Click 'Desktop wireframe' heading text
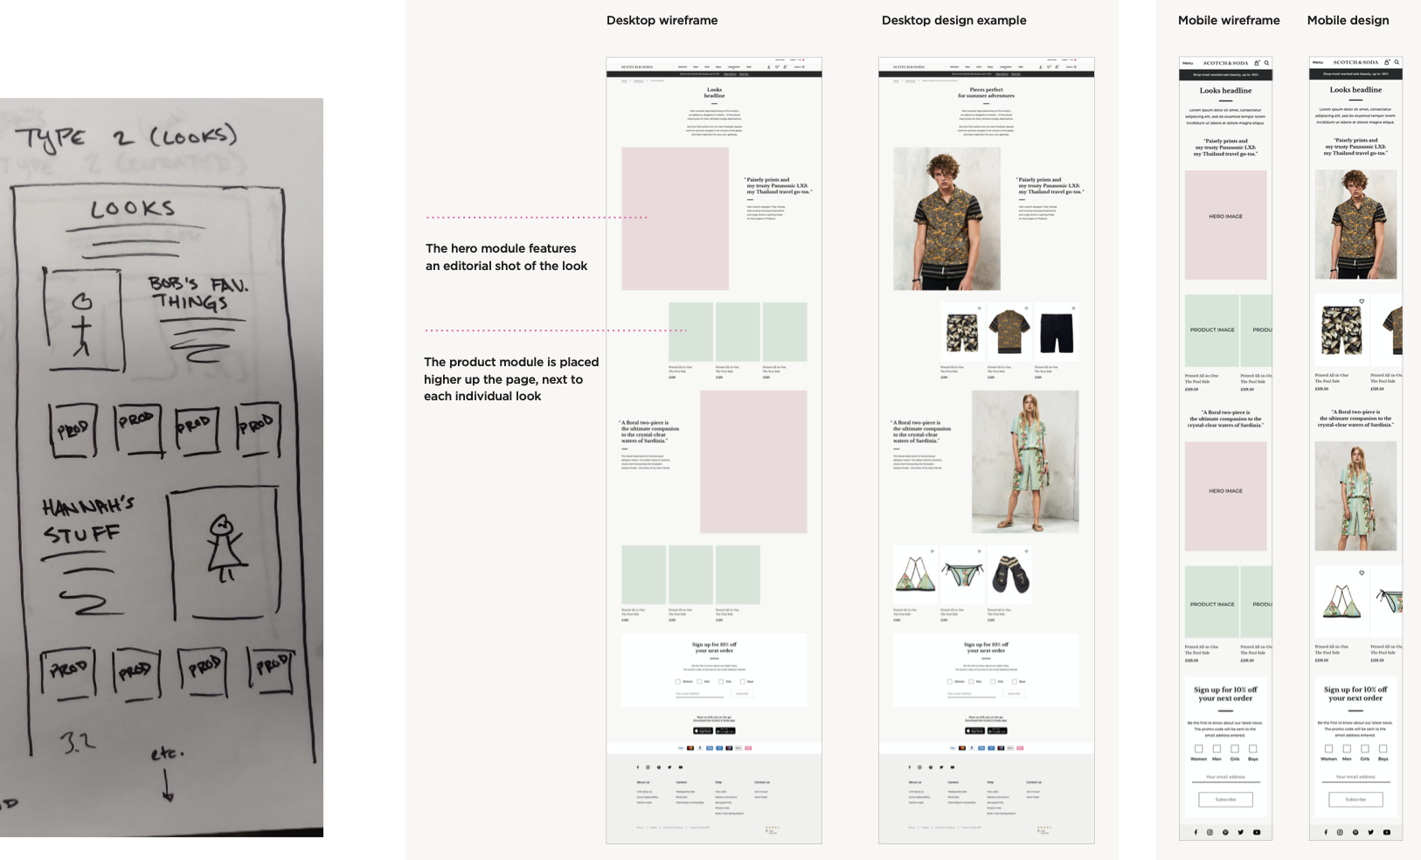Viewport: 1421px width, 860px height. point(662,20)
